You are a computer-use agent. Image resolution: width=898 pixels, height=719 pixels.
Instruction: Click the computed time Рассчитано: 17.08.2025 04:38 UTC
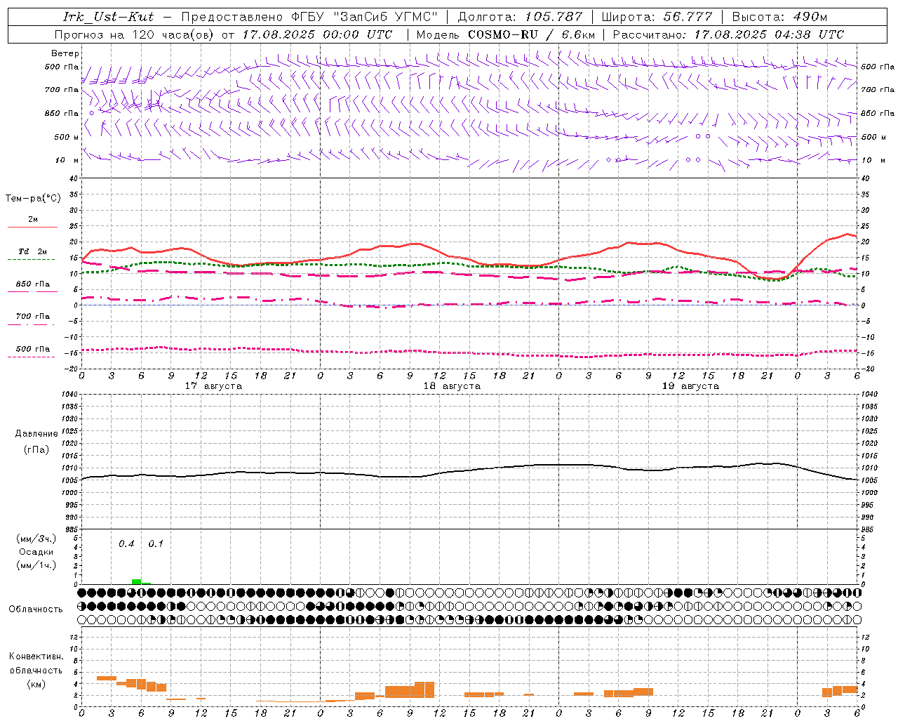(x=728, y=34)
